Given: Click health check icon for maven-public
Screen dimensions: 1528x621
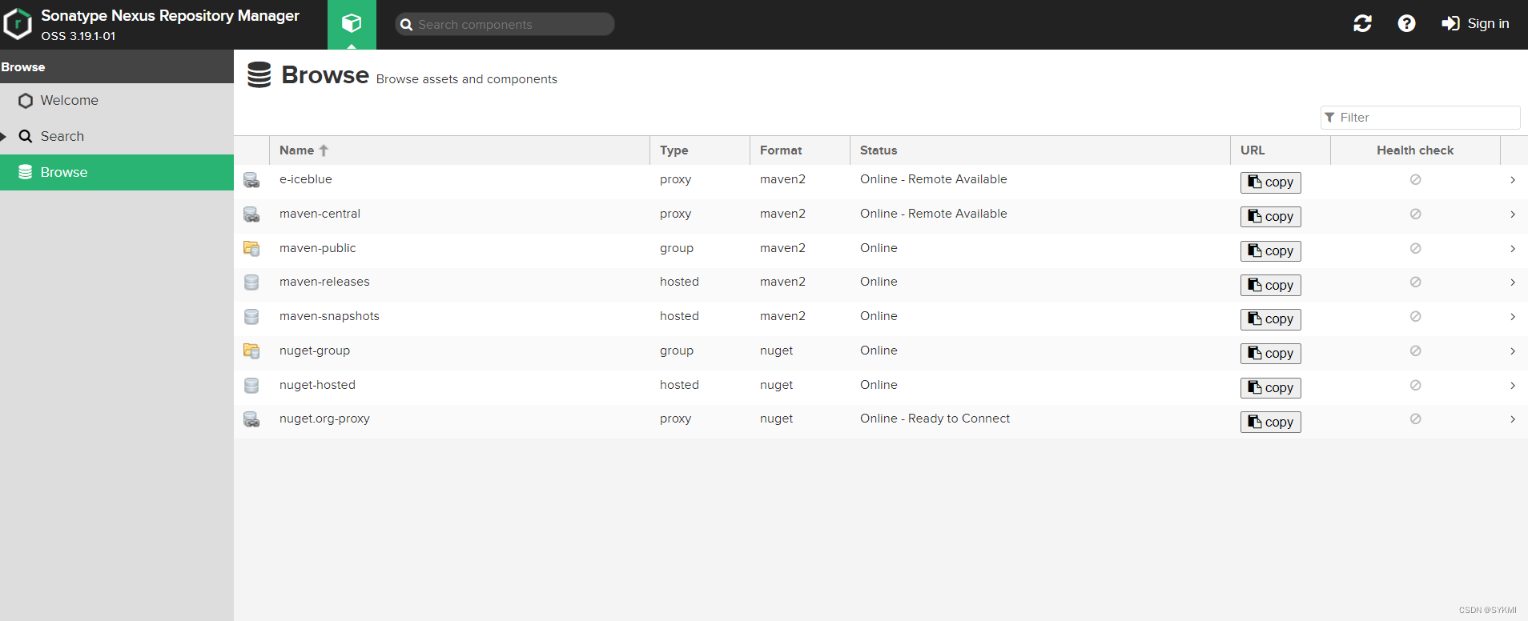Looking at the screenshot, I should coord(1415,248).
